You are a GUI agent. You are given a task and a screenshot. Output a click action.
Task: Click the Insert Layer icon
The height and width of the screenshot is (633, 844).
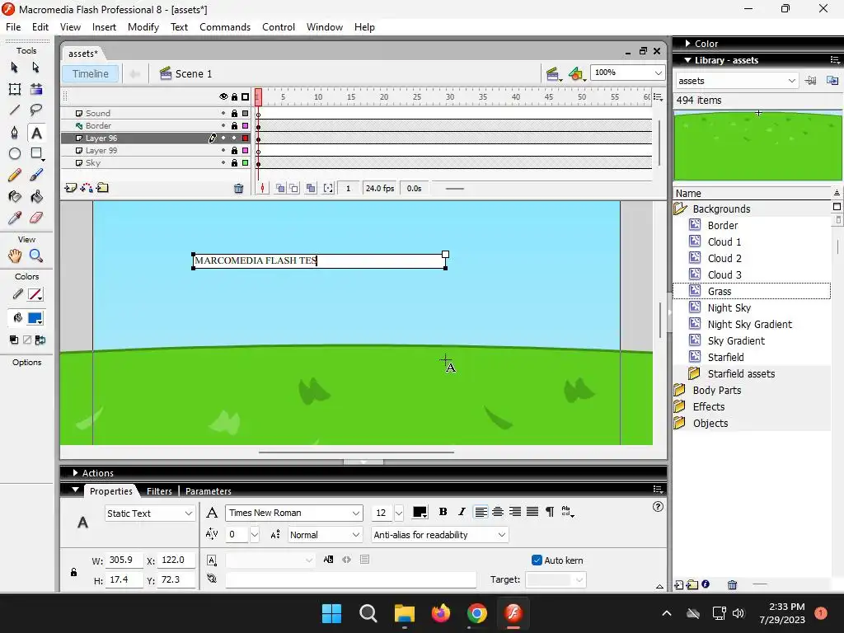click(71, 188)
